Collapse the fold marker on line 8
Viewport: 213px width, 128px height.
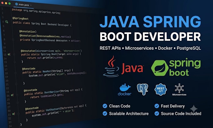click(13, 40)
